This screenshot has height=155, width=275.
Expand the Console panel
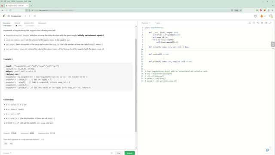[7, 153]
